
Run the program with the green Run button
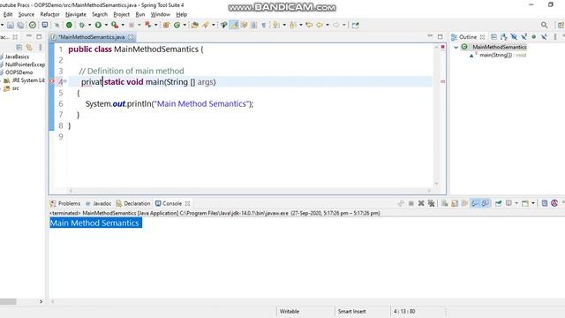click(98, 25)
